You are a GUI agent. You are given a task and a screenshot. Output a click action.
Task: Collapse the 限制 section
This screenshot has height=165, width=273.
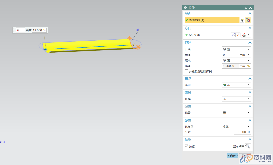coord(250,43)
